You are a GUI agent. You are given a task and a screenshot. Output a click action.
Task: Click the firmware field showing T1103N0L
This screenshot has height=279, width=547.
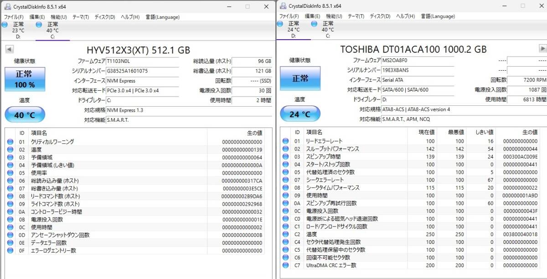tap(143, 61)
